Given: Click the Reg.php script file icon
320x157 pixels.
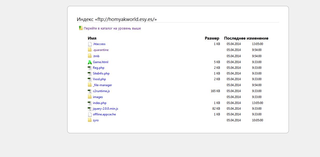Looking at the screenshot, I should [90, 68].
